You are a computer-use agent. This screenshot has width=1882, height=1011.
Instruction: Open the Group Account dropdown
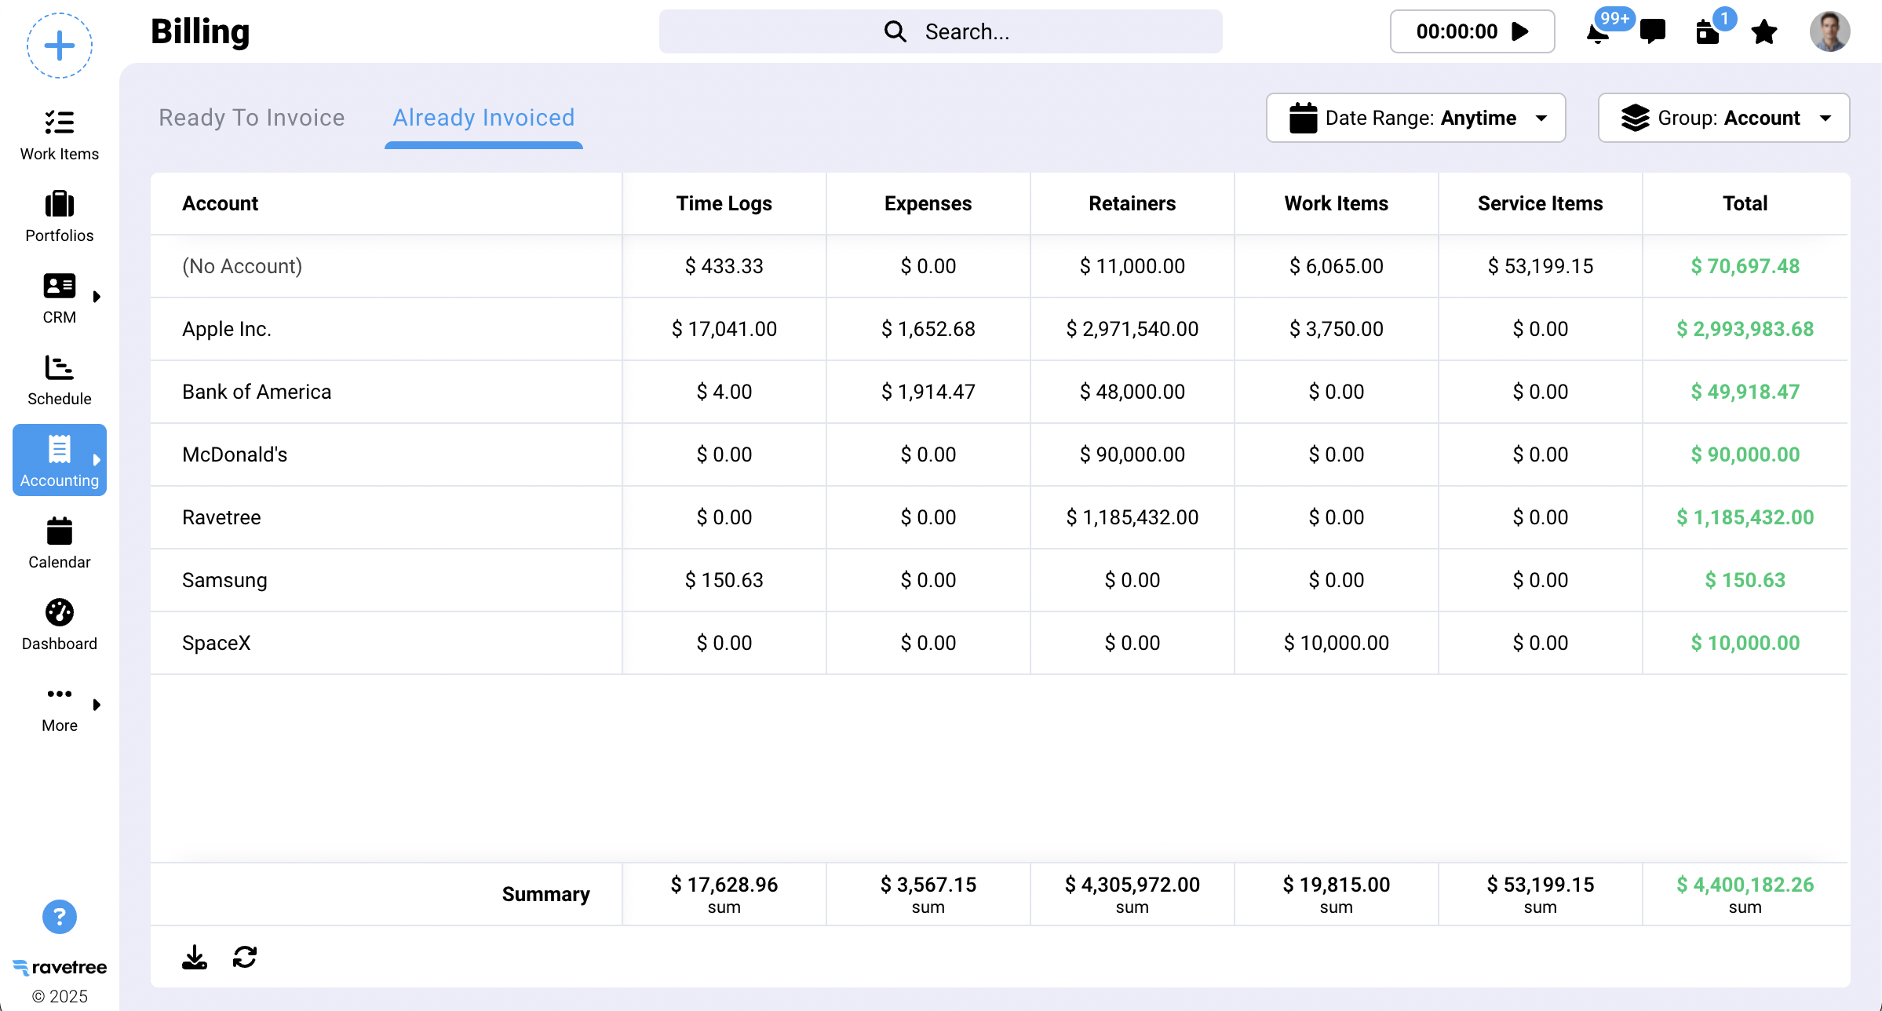pos(1723,118)
